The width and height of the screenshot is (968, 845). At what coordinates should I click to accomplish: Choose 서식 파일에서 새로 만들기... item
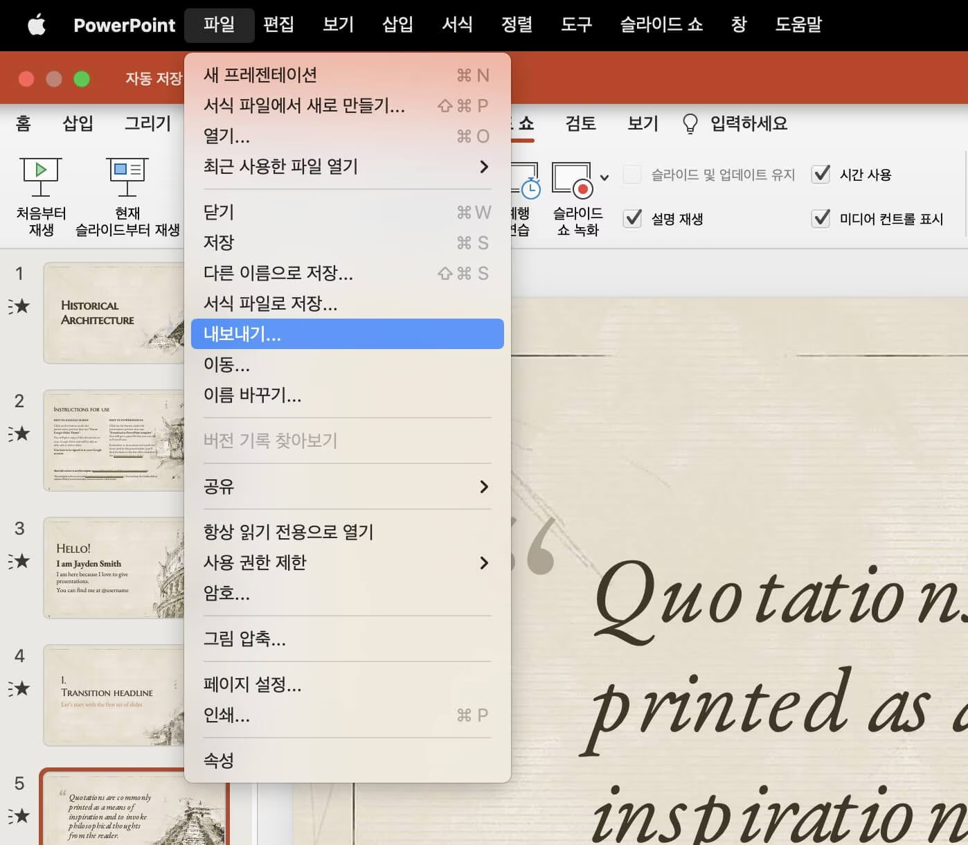(347, 105)
